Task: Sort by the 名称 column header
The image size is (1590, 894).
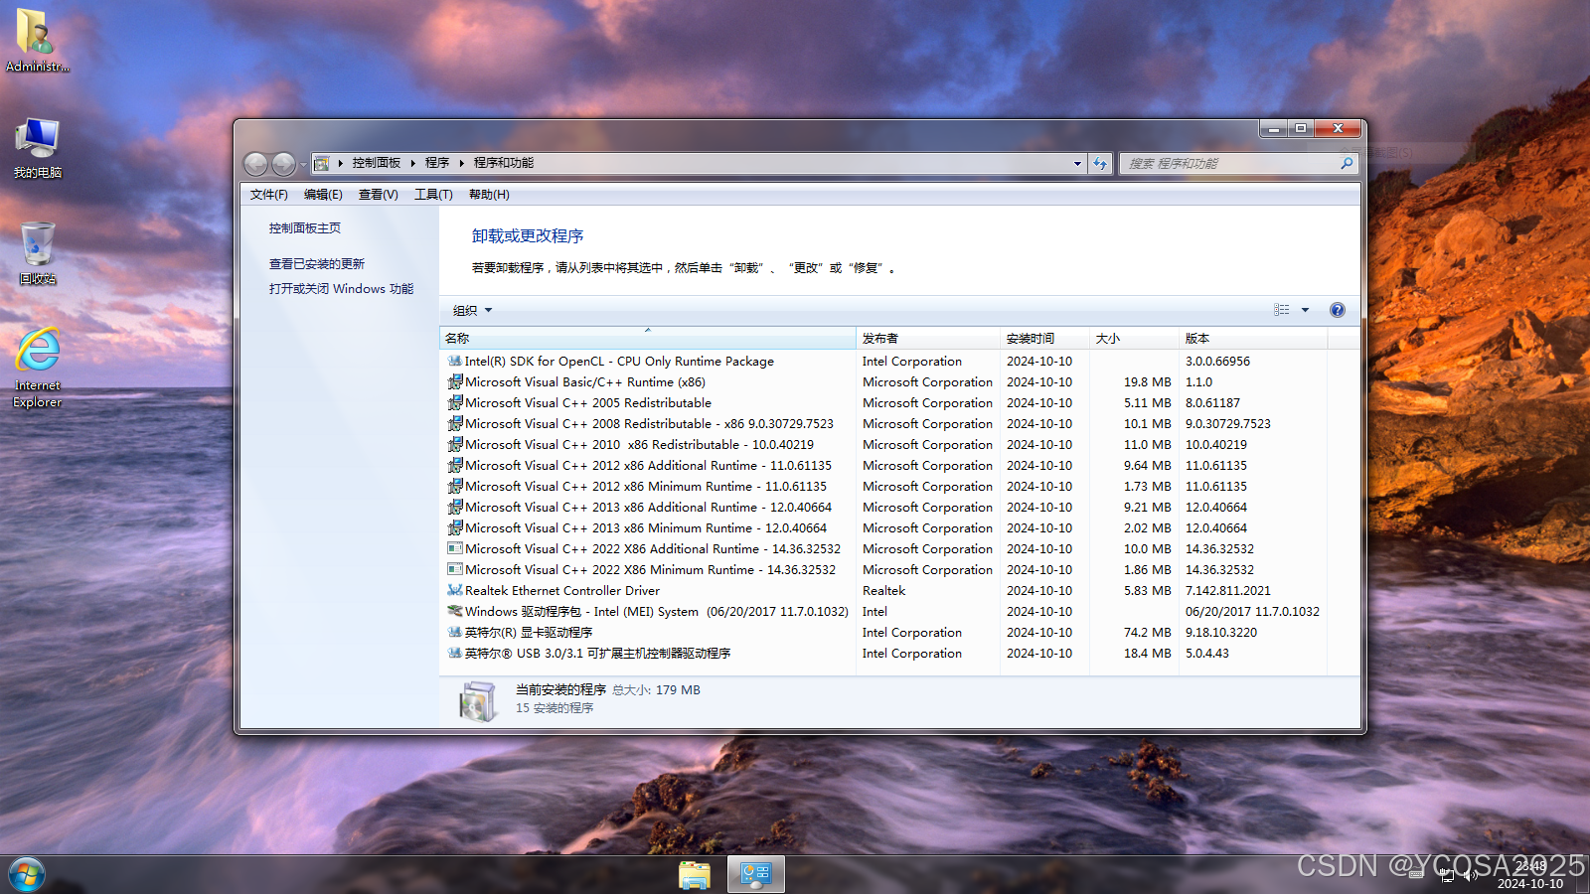Action: [648, 339]
